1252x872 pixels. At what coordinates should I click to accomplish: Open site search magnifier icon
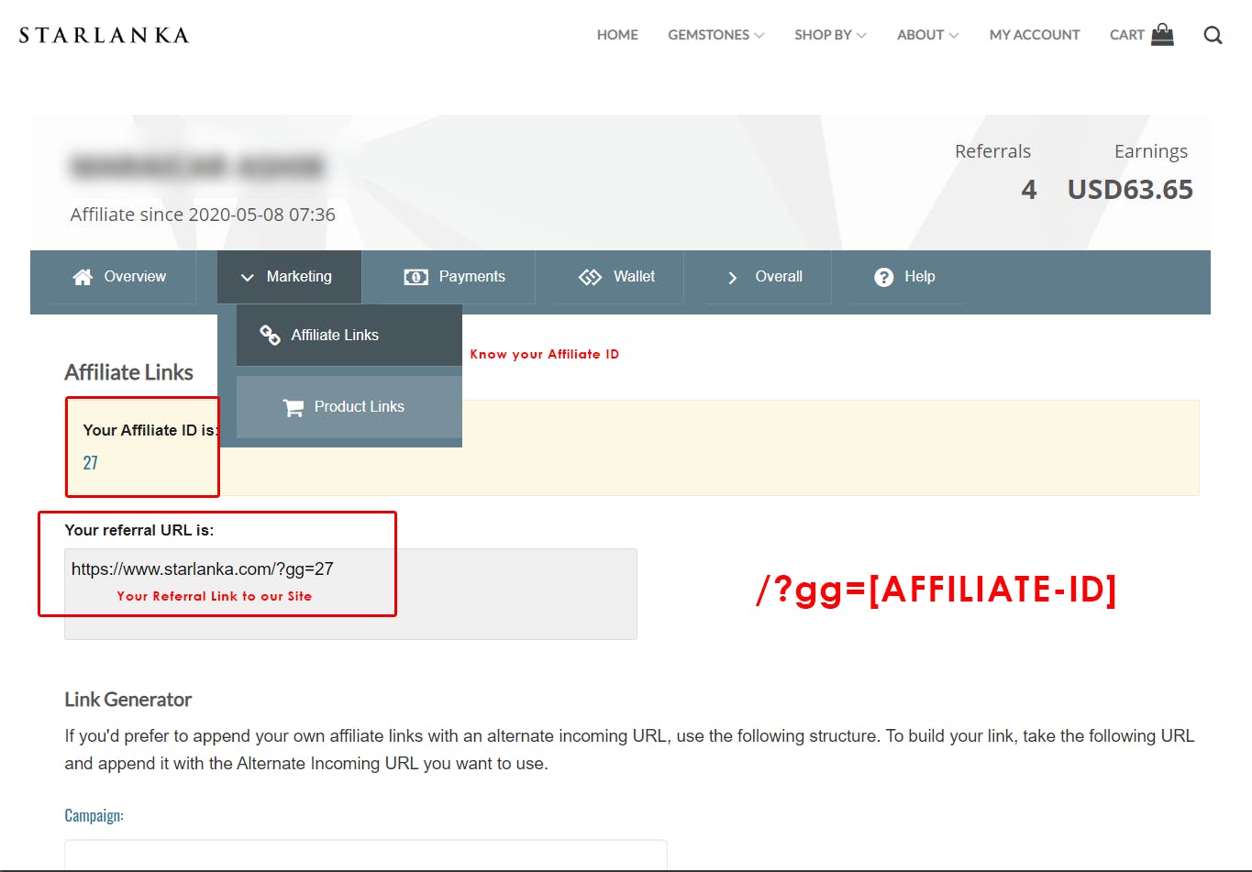pos(1213,35)
